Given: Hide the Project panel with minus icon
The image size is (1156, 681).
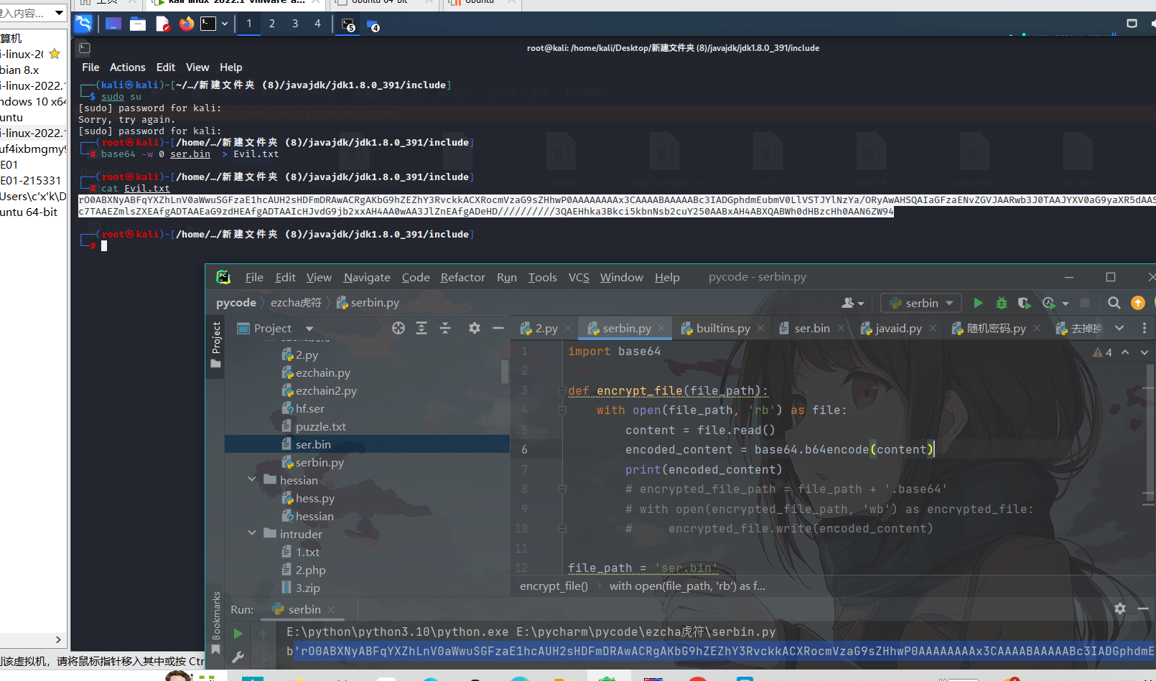Looking at the screenshot, I should tap(498, 328).
